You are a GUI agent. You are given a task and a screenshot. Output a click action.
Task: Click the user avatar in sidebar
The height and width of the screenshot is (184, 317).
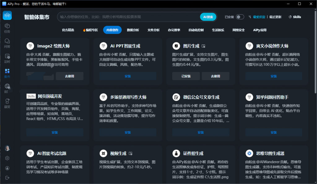coord(7,148)
